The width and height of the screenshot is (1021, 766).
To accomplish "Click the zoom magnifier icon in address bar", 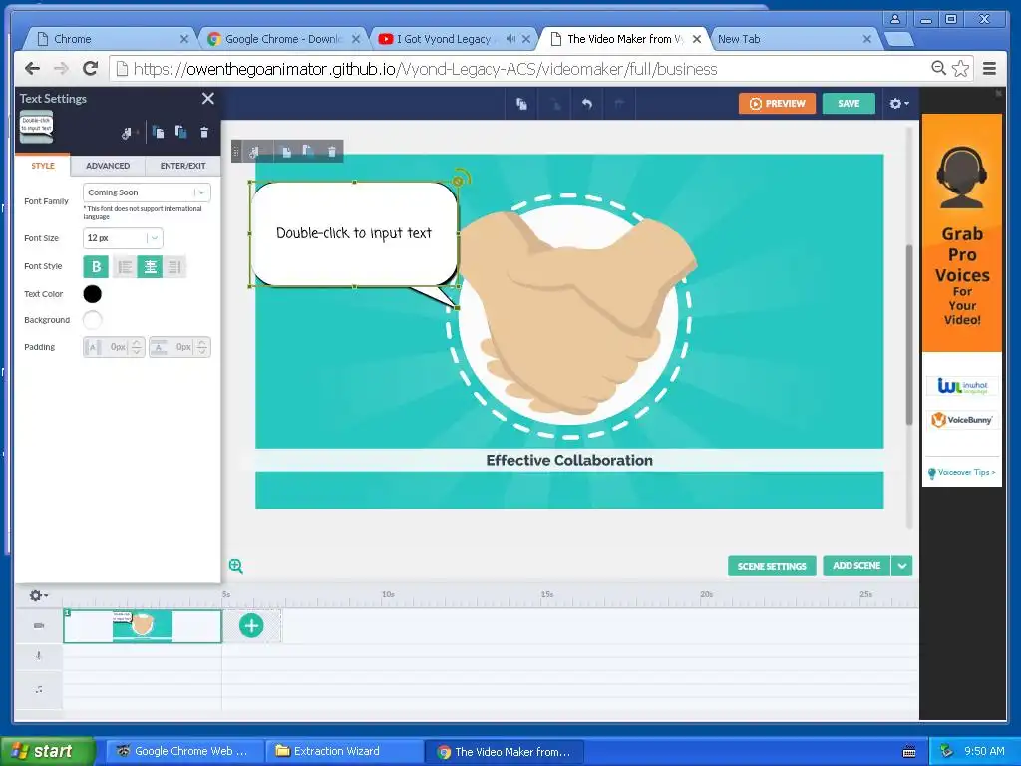I will click(938, 68).
